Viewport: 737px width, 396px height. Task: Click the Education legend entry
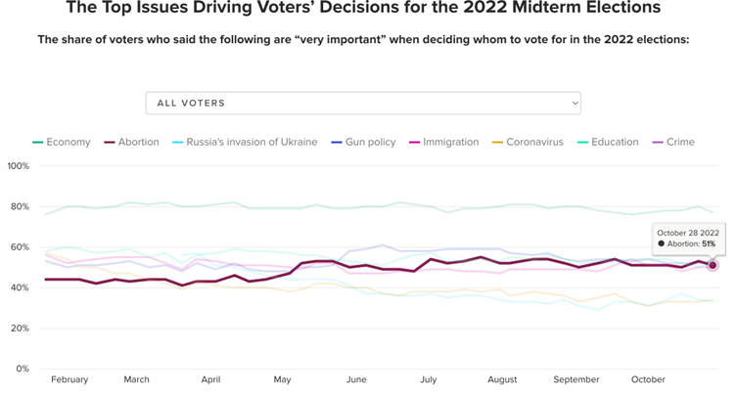pyautogui.click(x=608, y=142)
